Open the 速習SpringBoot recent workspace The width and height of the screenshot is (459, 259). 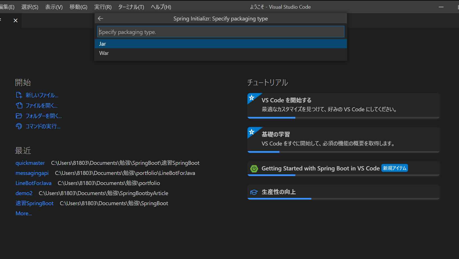(34, 203)
